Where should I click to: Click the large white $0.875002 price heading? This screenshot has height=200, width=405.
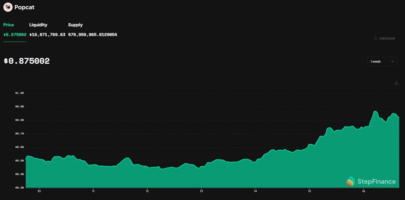point(27,61)
